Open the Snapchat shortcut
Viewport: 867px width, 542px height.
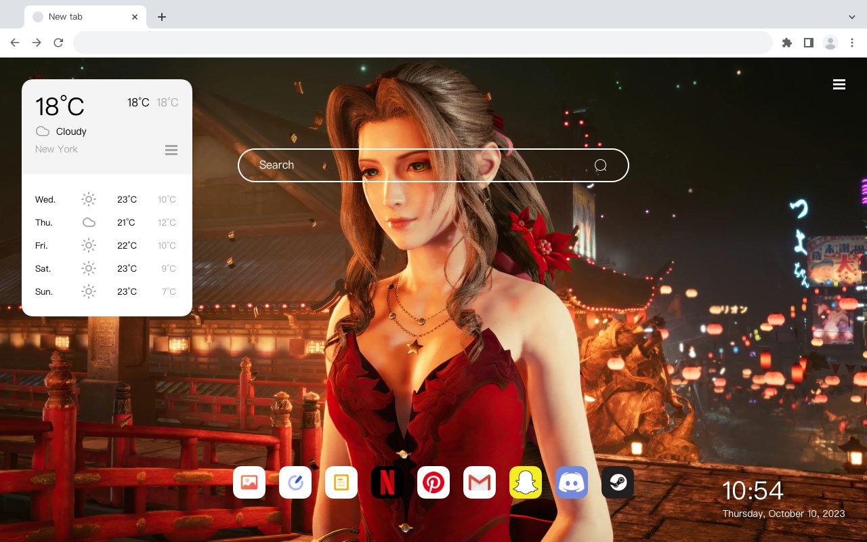click(526, 482)
